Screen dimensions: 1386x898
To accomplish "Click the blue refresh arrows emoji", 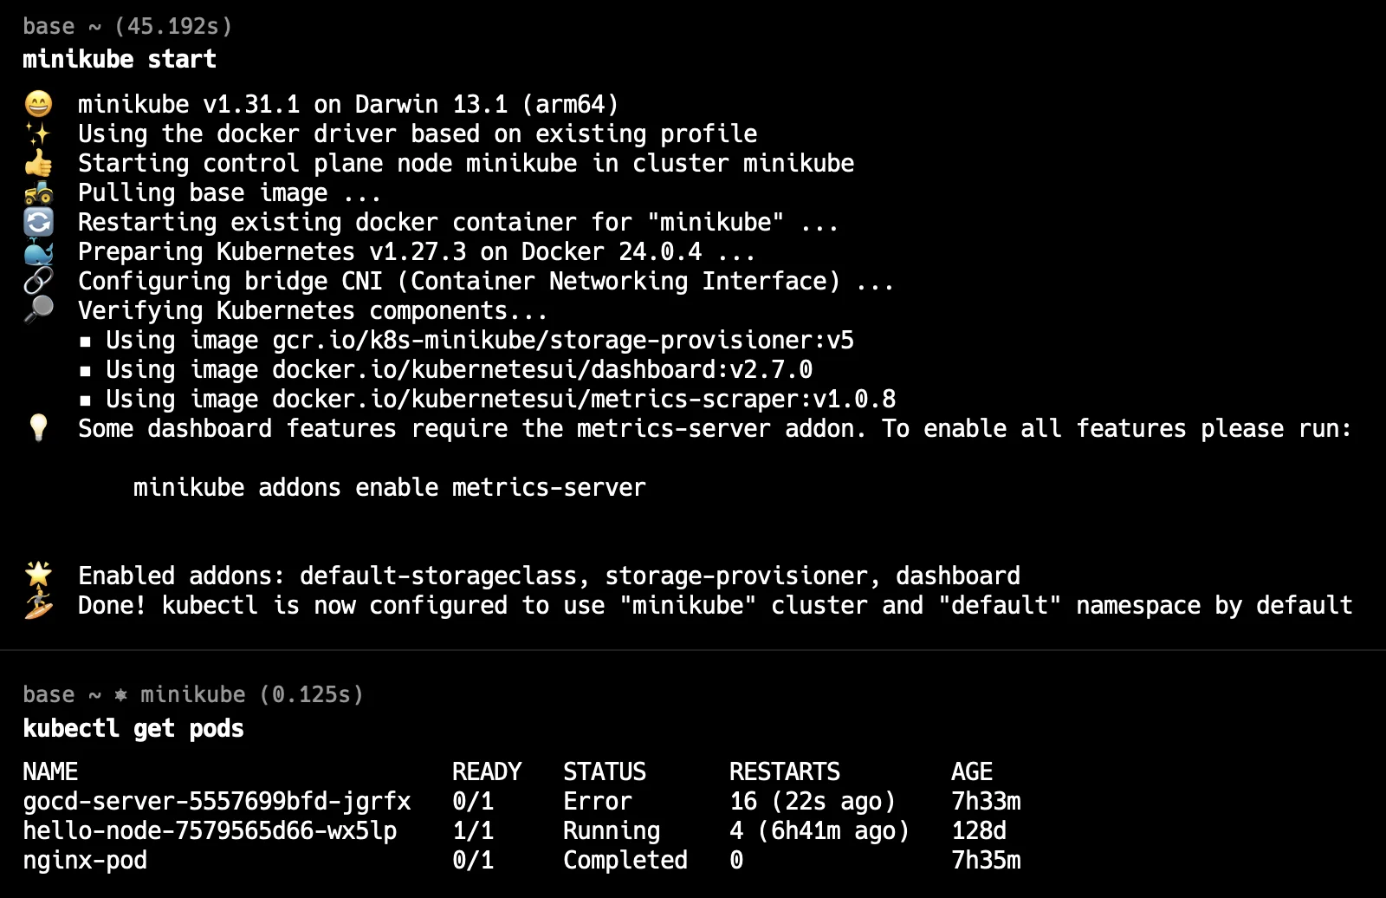I will tap(38, 222).
